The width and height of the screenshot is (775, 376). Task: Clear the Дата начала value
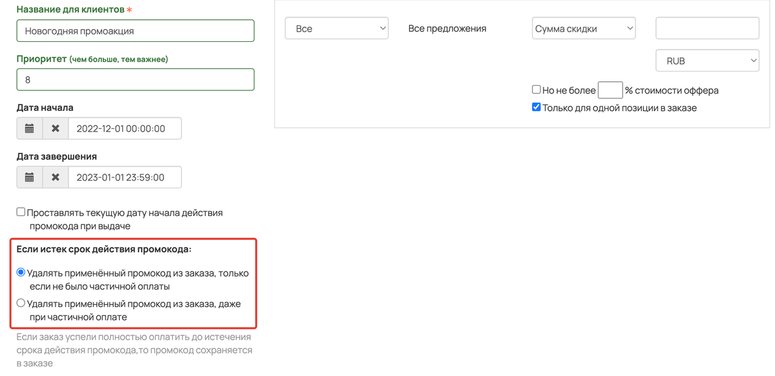pyautogui.click(x=56, y=128)
